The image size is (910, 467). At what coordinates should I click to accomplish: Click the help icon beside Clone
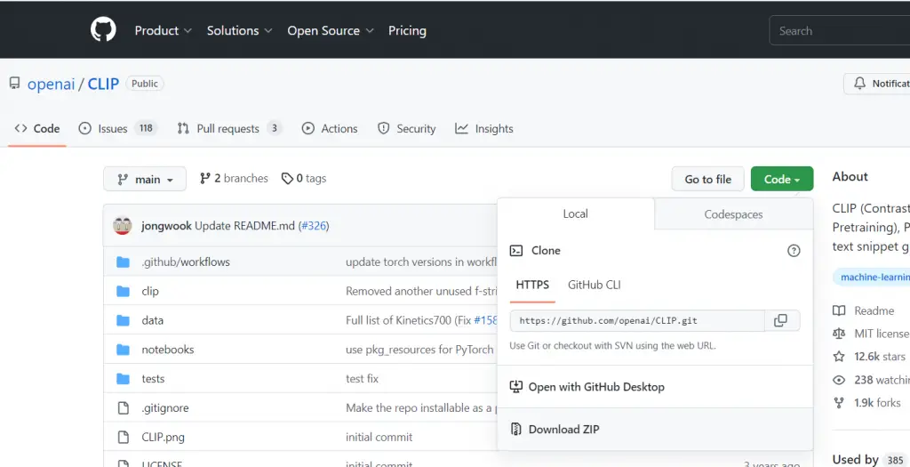tap(794, 251)
